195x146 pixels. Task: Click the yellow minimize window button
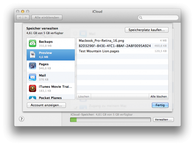pos(23,11)
